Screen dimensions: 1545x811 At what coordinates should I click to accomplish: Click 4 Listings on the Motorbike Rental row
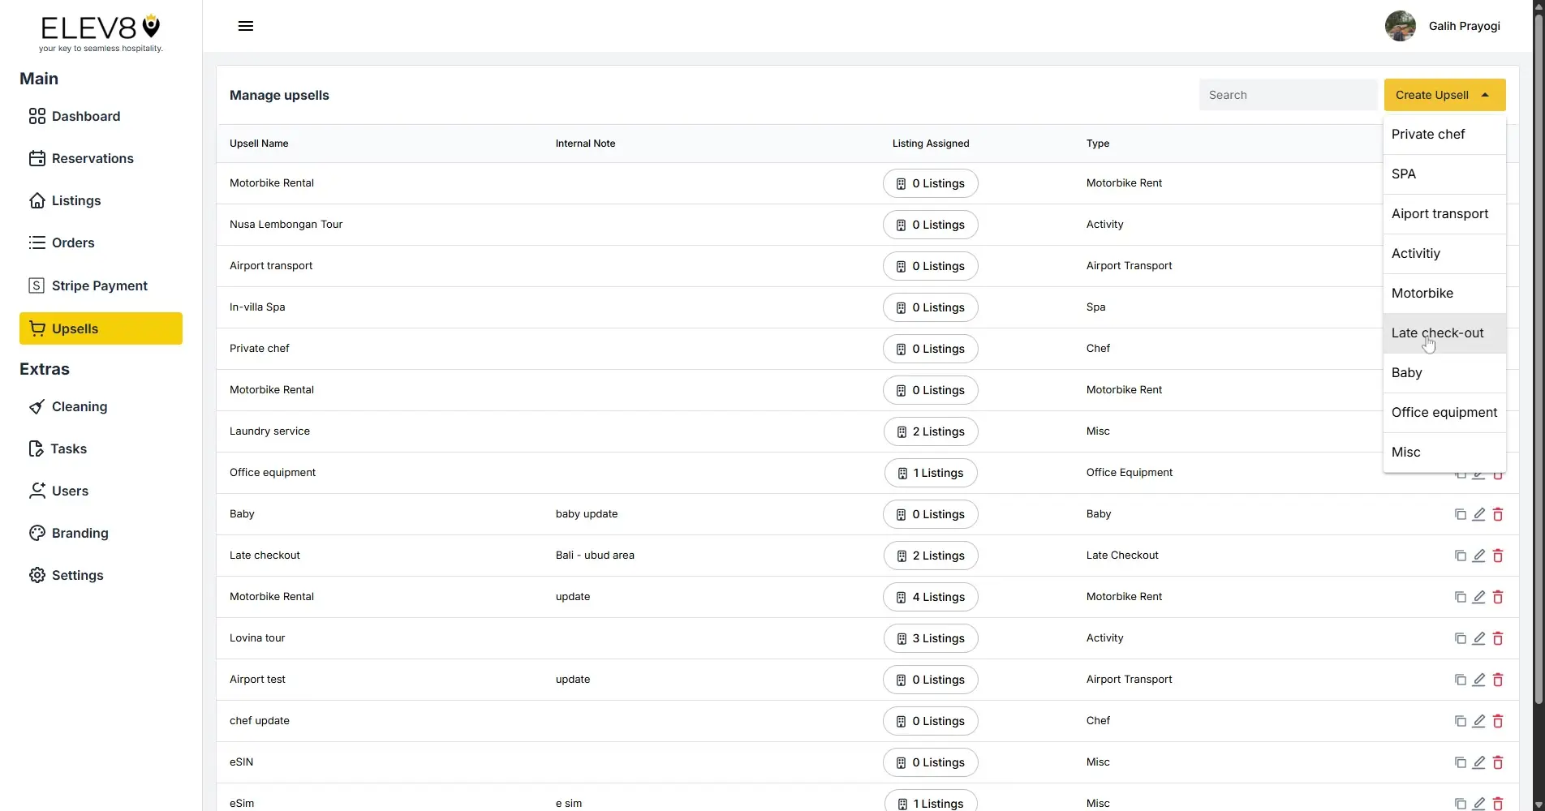coord(930,597)
